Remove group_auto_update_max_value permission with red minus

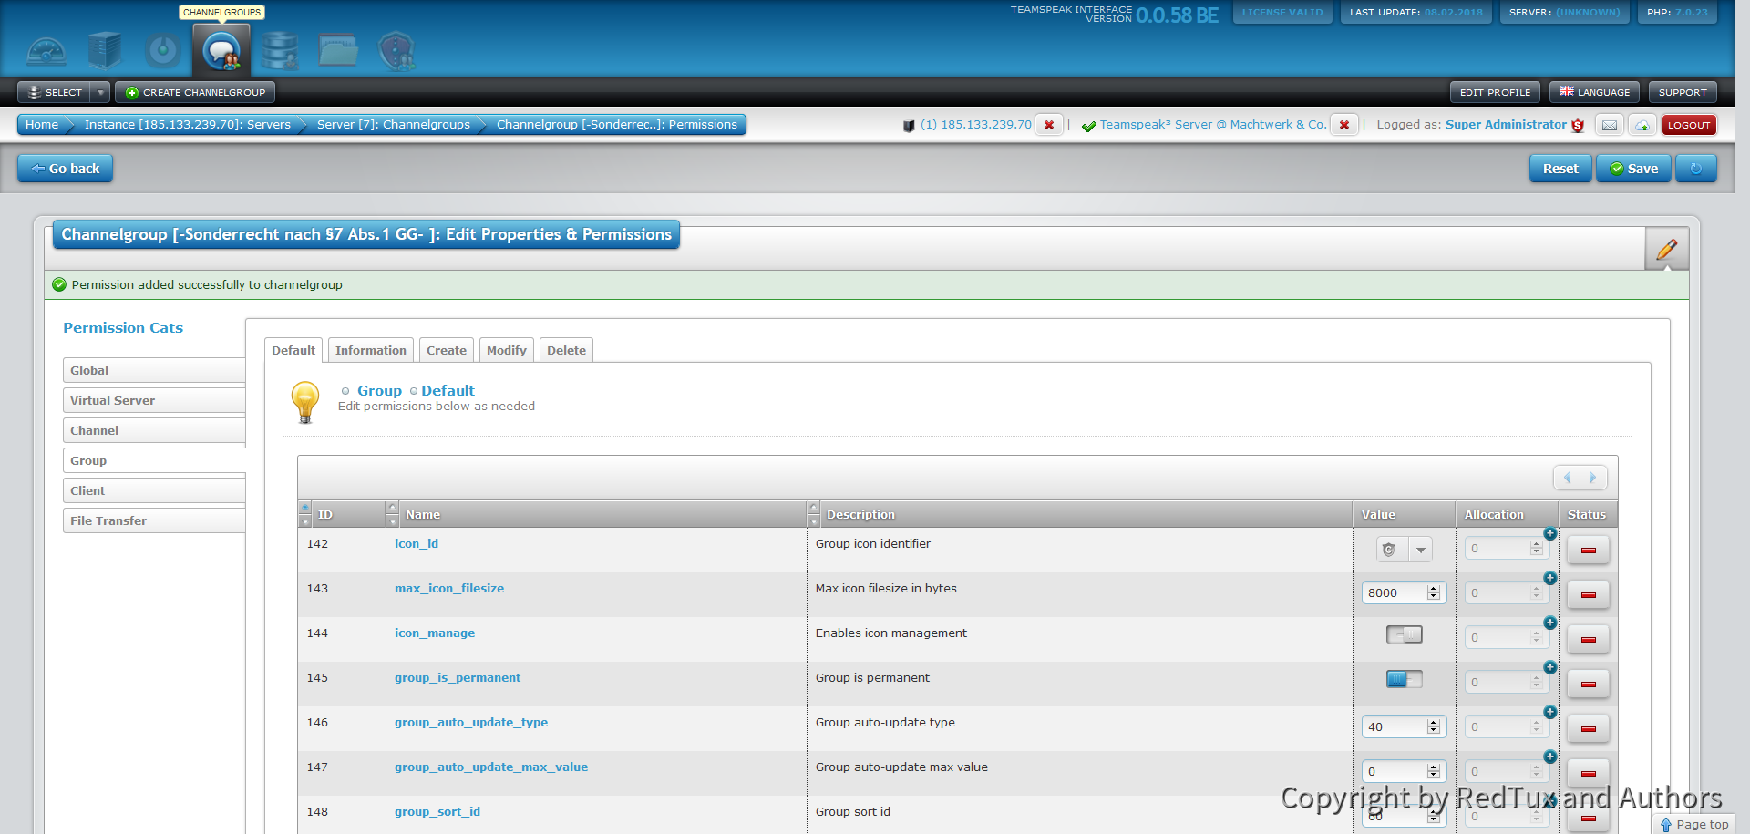(1588, 773)
